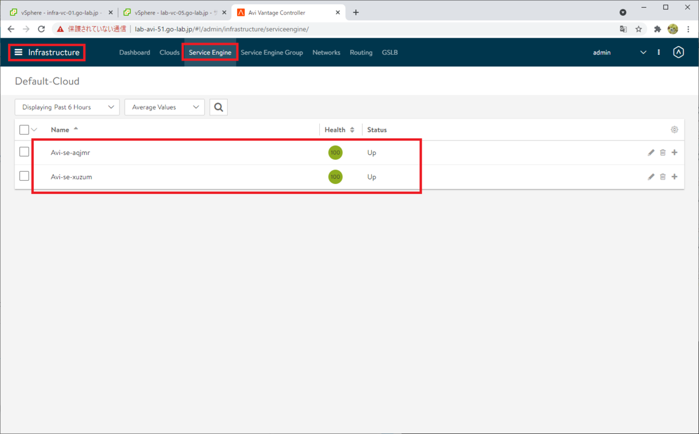This screenshot has height=434, width=699.
Task: Open Avi-se-aqjmr service engine
Action: (70, 153)
